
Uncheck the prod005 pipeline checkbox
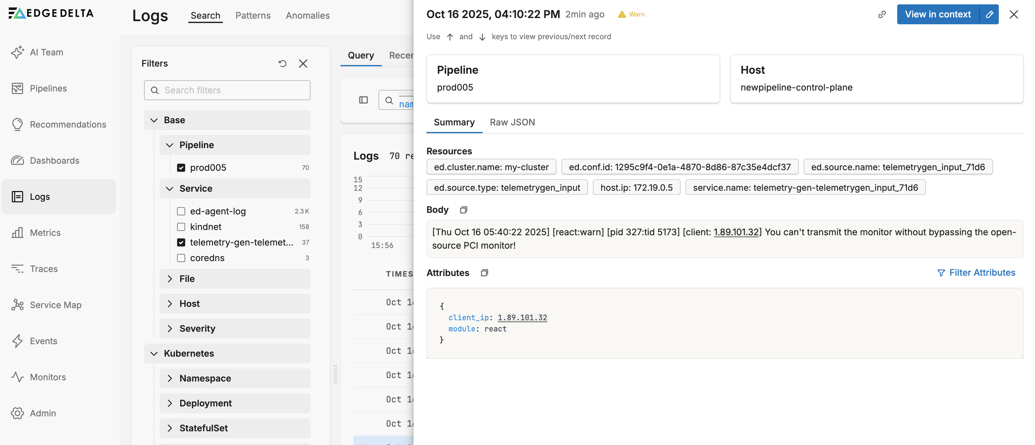[x=181, y=168]
